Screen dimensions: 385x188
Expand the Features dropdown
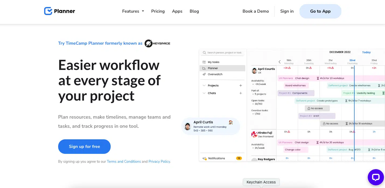[x=133, y=11]
